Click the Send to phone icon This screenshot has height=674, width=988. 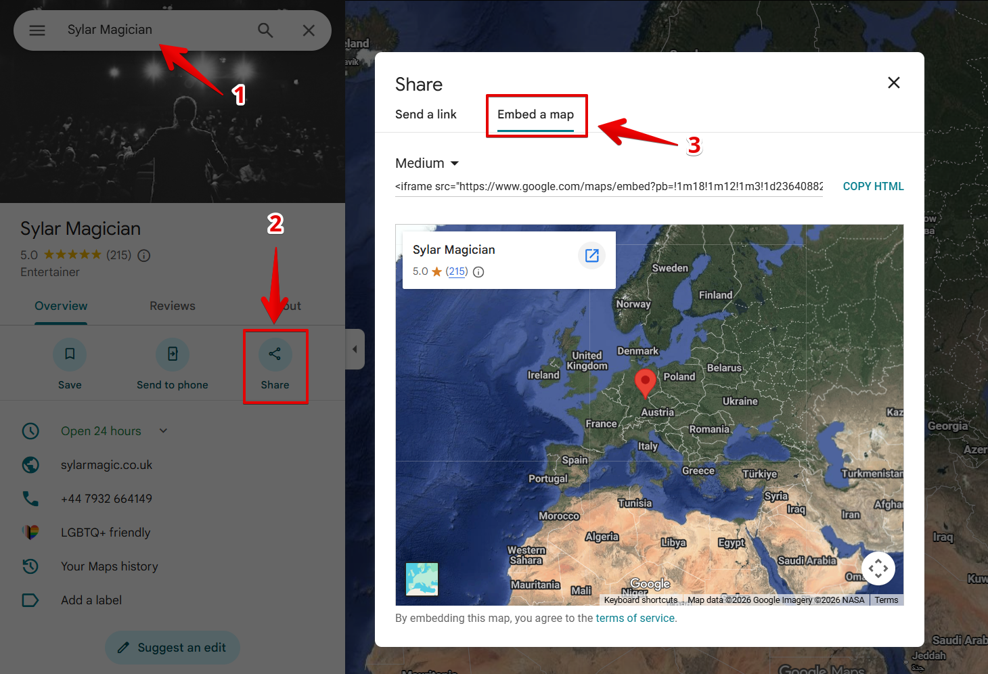tap(173, 354)
